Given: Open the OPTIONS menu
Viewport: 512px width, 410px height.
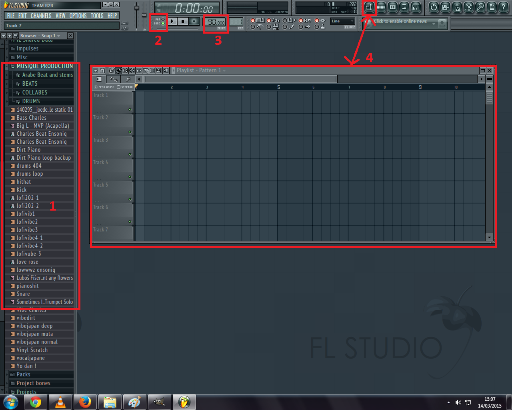Looking at the screenshot, I should coord(78,16).
